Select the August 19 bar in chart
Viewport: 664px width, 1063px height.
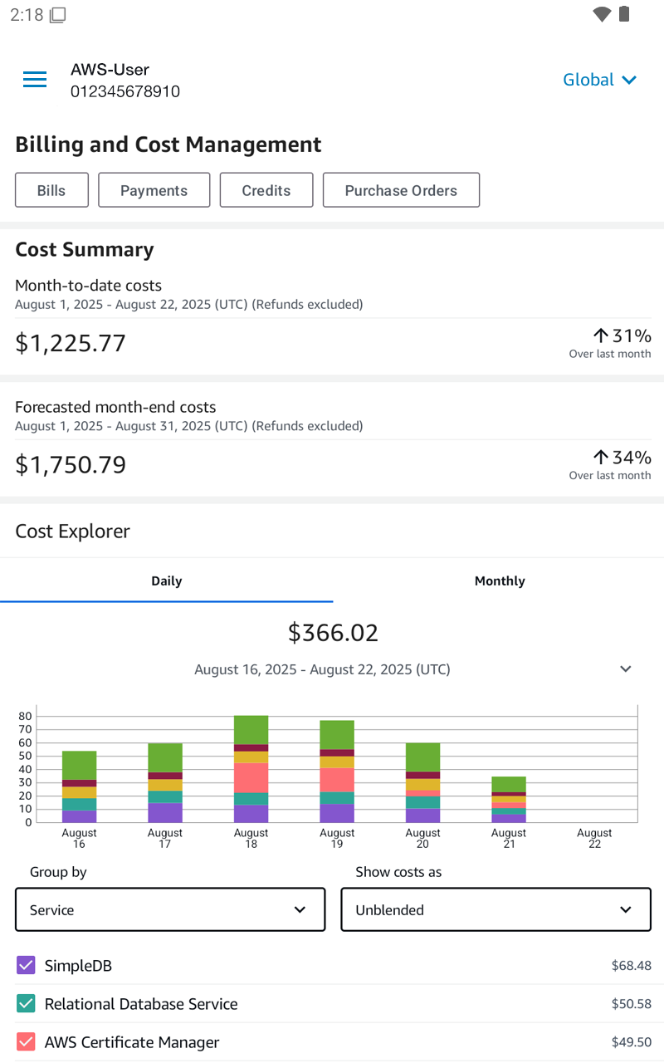coord(337,772)
